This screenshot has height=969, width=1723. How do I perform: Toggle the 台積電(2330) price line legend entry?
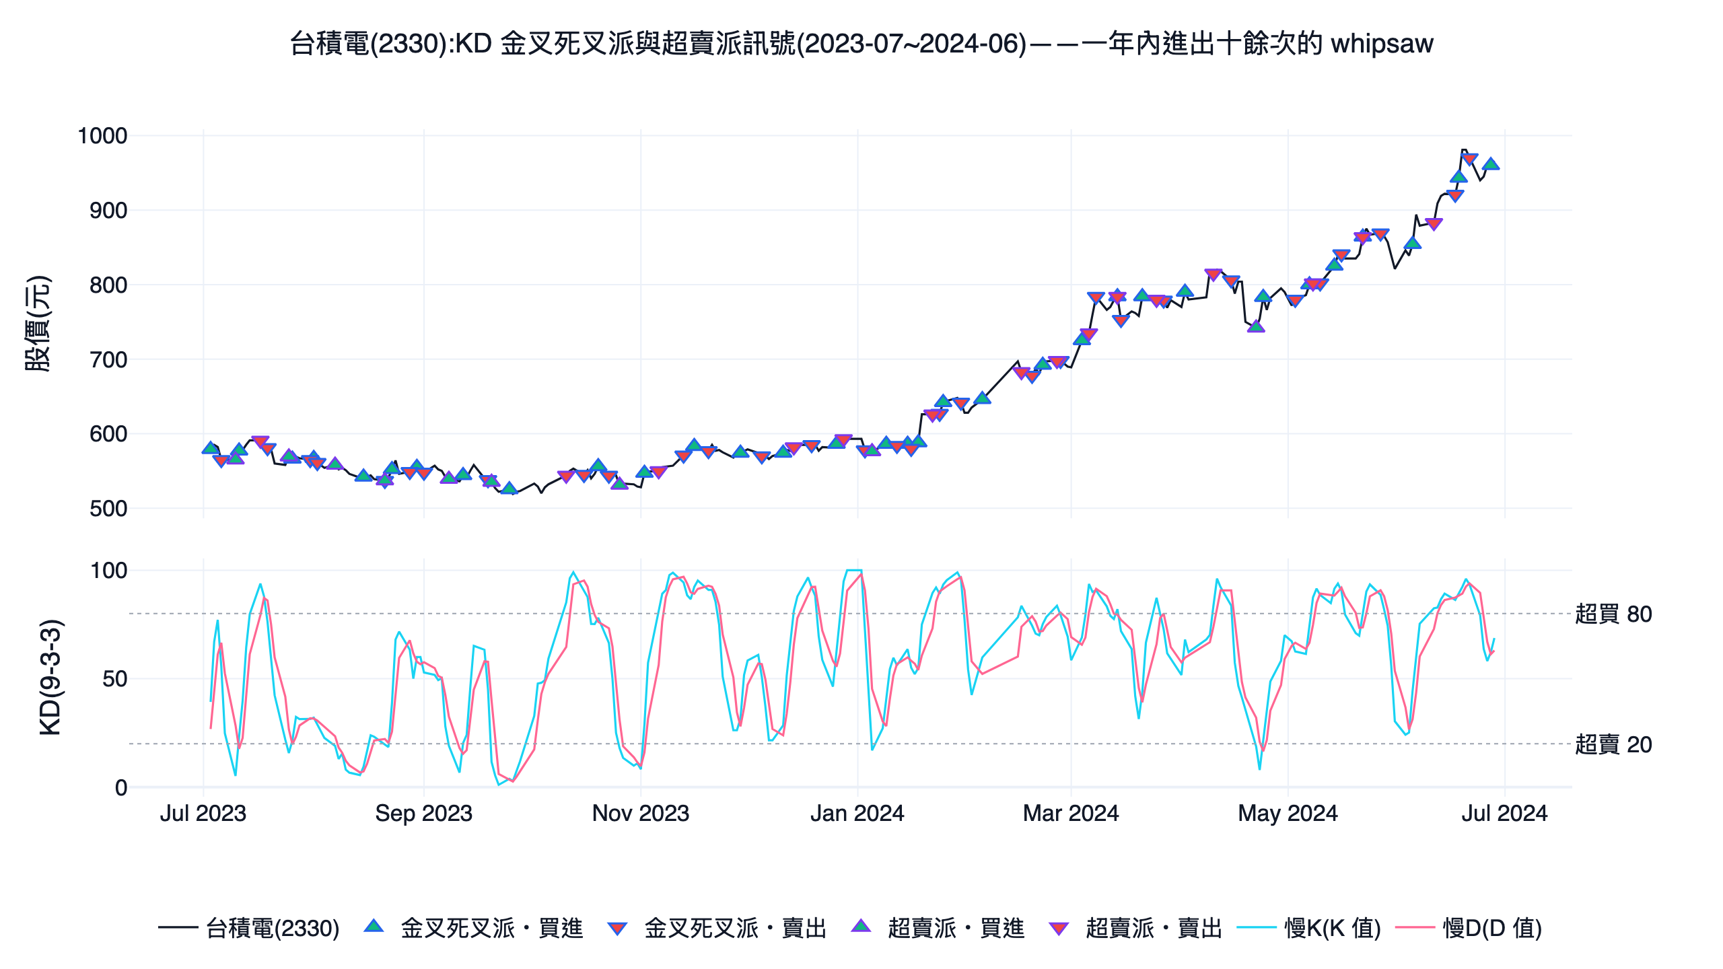[x=249, y=928]
